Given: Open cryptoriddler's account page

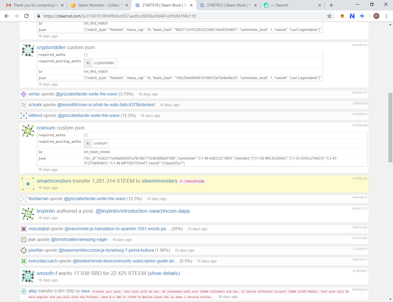Looking at the screenshot, I should 51,47.
